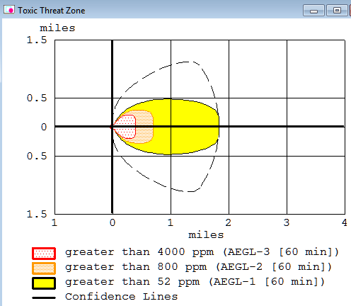This screenshot has height=306, width=351.
Task: Click the red AEGL-3 legend swatch
Action: 44,254
